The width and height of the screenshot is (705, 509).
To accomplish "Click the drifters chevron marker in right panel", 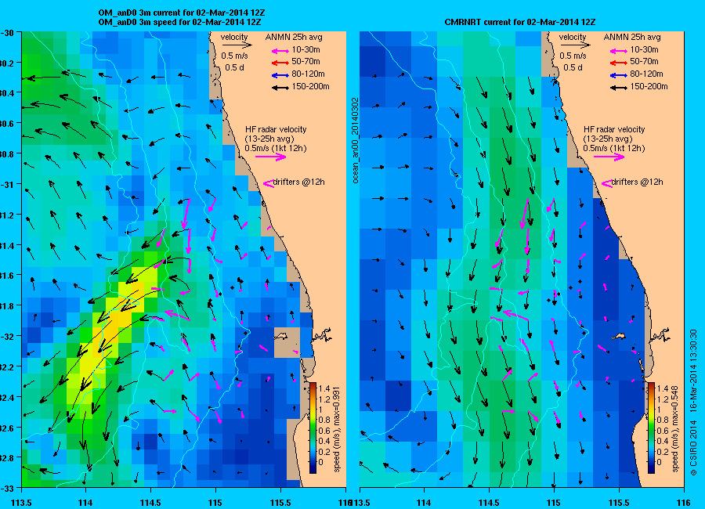I will tap(606, 183).
